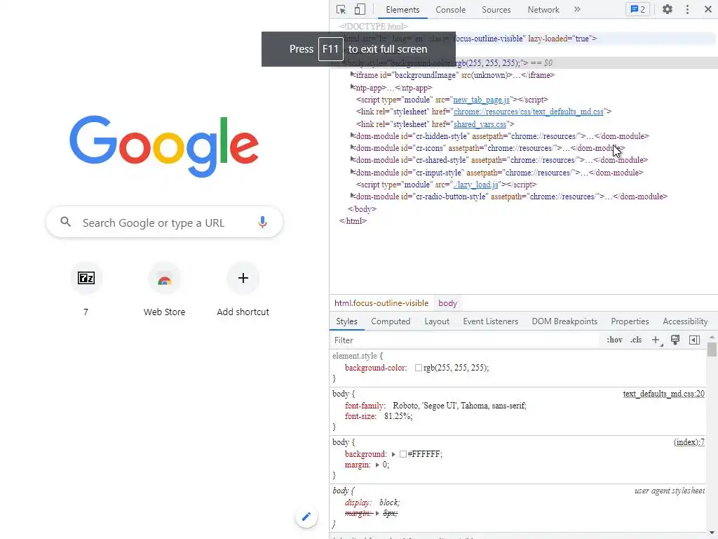Open the DOM Breakpoints tab
This screenshot has width=718, height=539.
(x=564, y=321)
